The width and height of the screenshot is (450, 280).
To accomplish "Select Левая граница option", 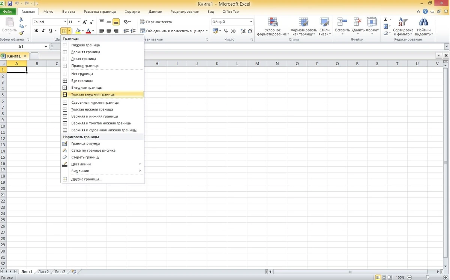I will tap(102, 59).
